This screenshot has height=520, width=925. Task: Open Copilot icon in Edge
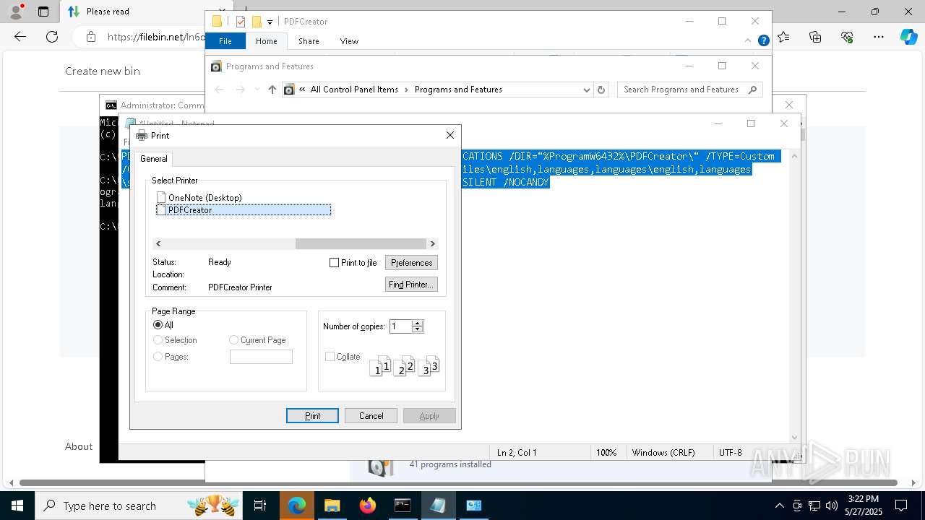click(x=908, y=37)
